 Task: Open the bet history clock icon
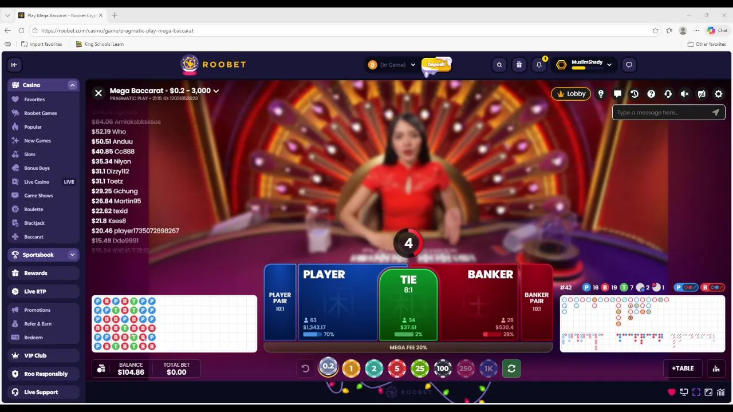click(635, 94)
